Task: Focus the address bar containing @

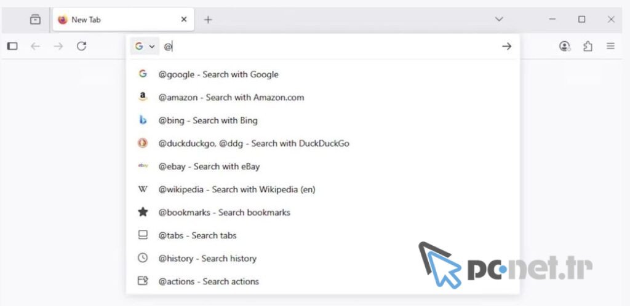Action: coord(330,46)
